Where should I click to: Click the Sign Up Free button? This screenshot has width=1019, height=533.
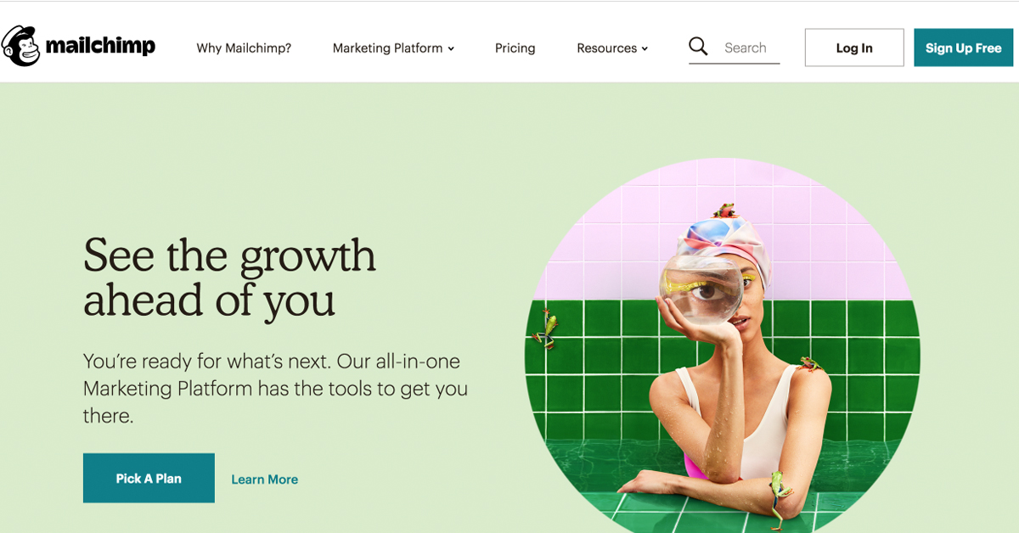click(964, 48)
